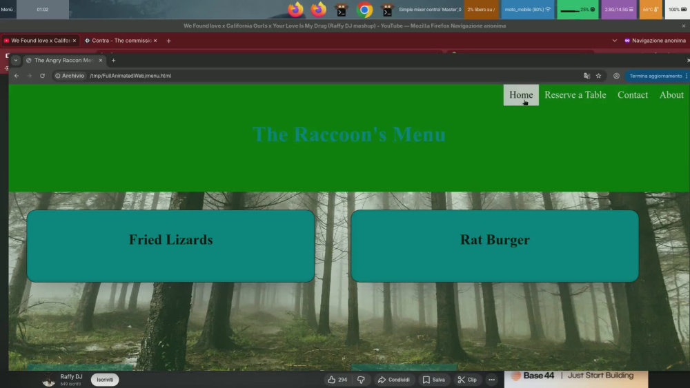Click the disk space '2% libero su /' indicator
The image size is (690, 388).
(481, 9)
